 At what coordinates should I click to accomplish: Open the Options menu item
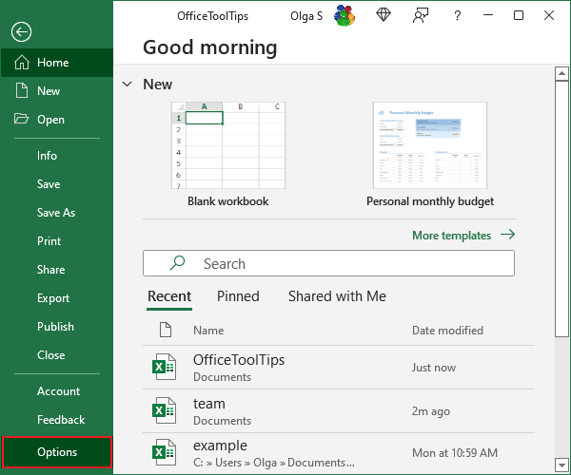click(x=57, y=452)
